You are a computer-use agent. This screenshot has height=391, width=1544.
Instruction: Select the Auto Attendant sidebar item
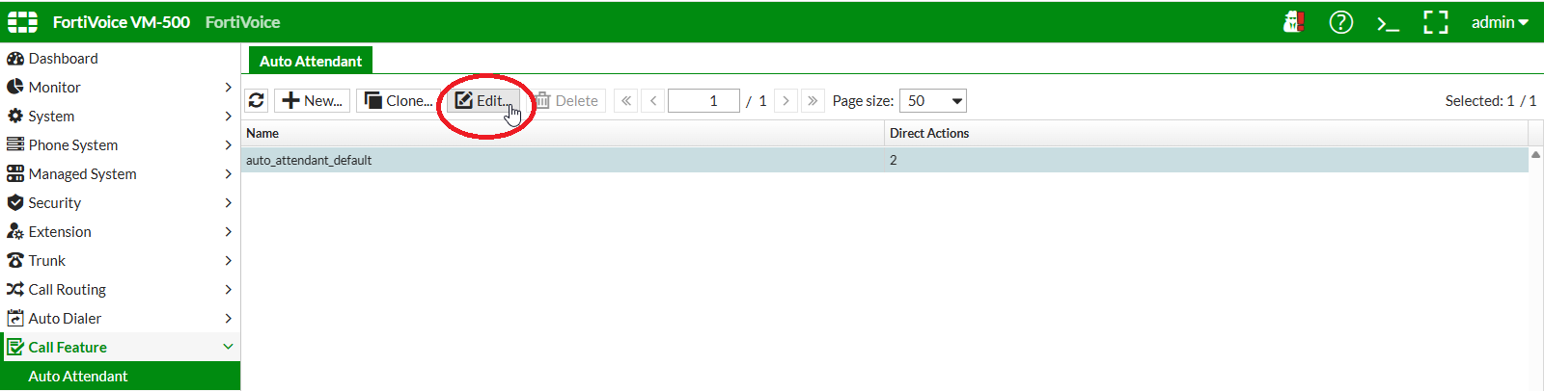point(120,376)
